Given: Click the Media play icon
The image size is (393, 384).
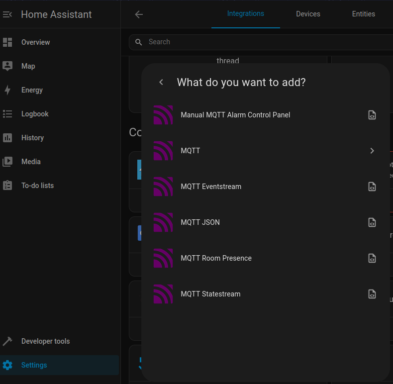Looking at the screenshot, I should click(x=7, y=162).
